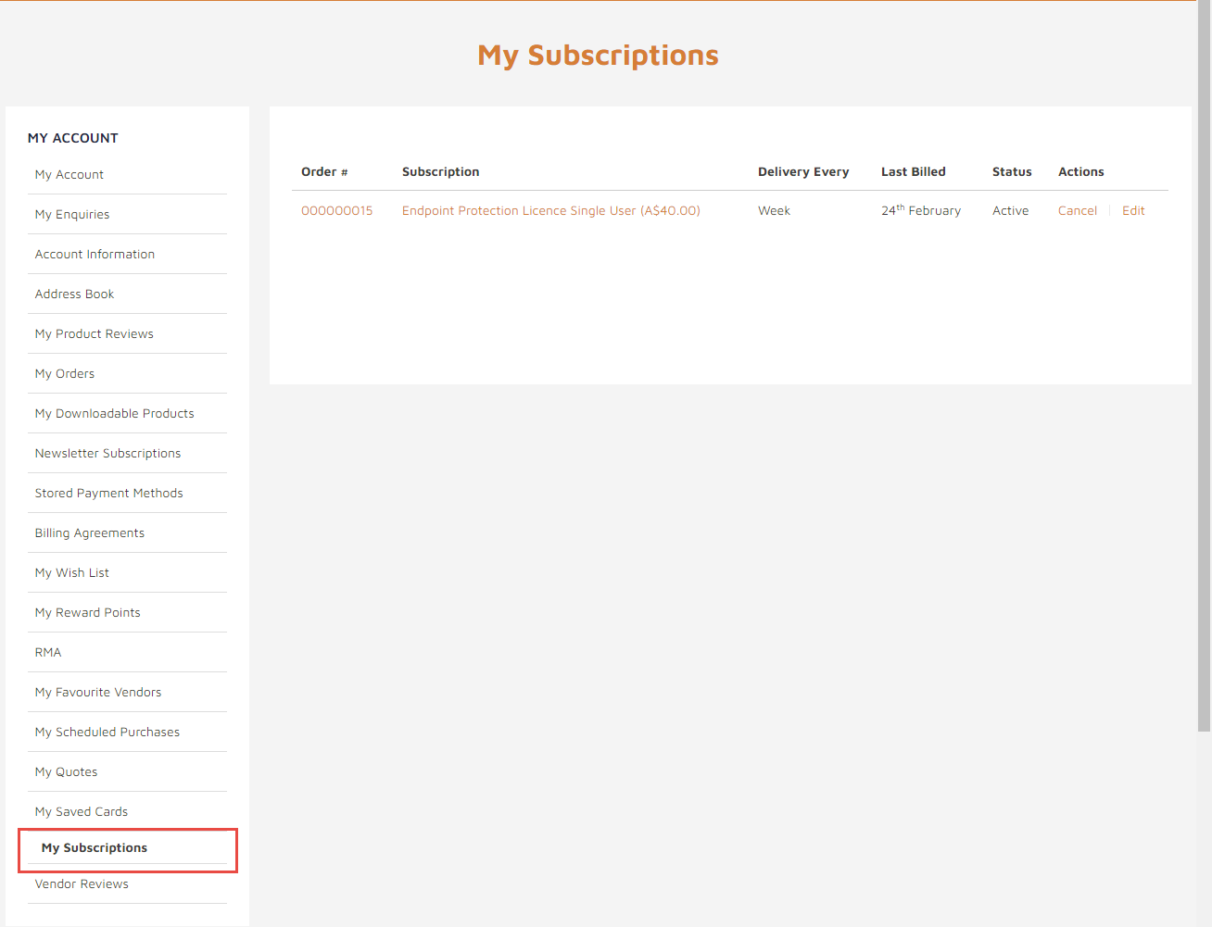Open Stored Payment Methods

click(109, 493)
